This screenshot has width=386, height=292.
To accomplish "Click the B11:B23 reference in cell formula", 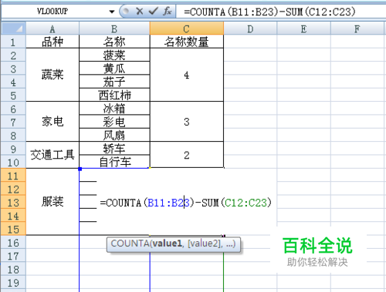I will pyautogui.click(x=169, y=203).
